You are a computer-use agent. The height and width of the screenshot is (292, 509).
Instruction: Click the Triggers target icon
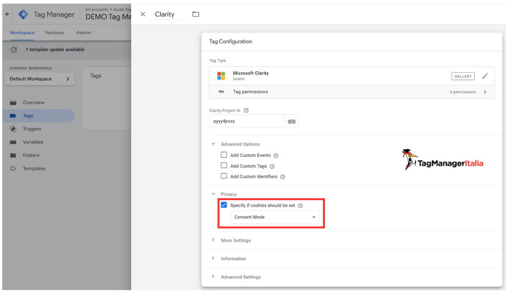click(x=13, y=129)
